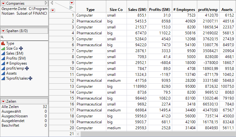Click the Notizen Subset of FINANCI entry
The height and width of the screenshot is (137, 236).
tap(24, 13)
